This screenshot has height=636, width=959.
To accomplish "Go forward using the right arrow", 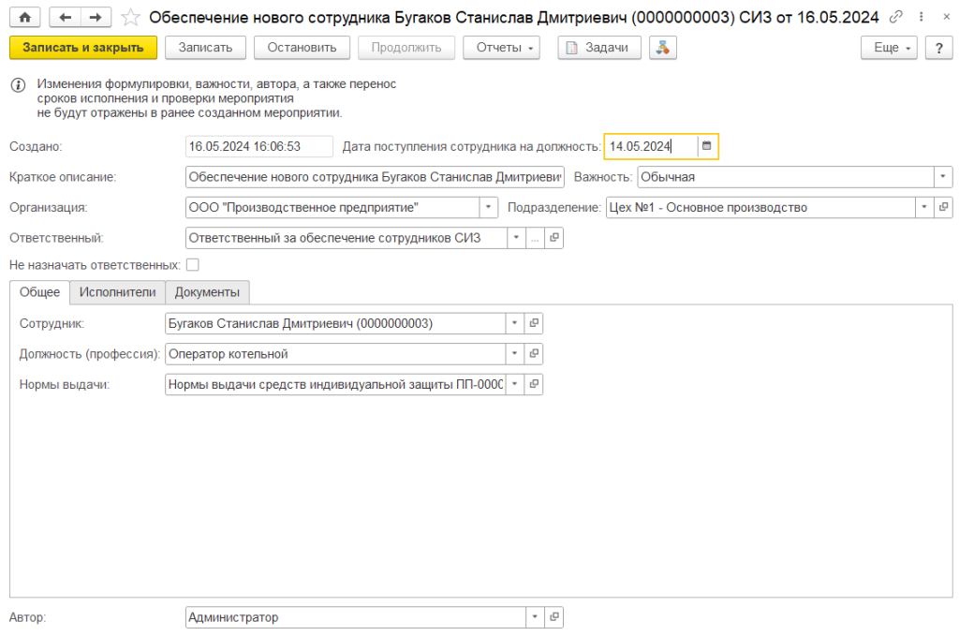I will (95, 17).
